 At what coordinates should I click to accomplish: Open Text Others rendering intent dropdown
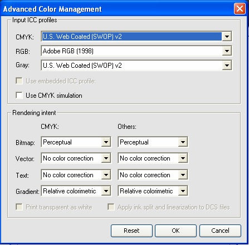[183, 175]
